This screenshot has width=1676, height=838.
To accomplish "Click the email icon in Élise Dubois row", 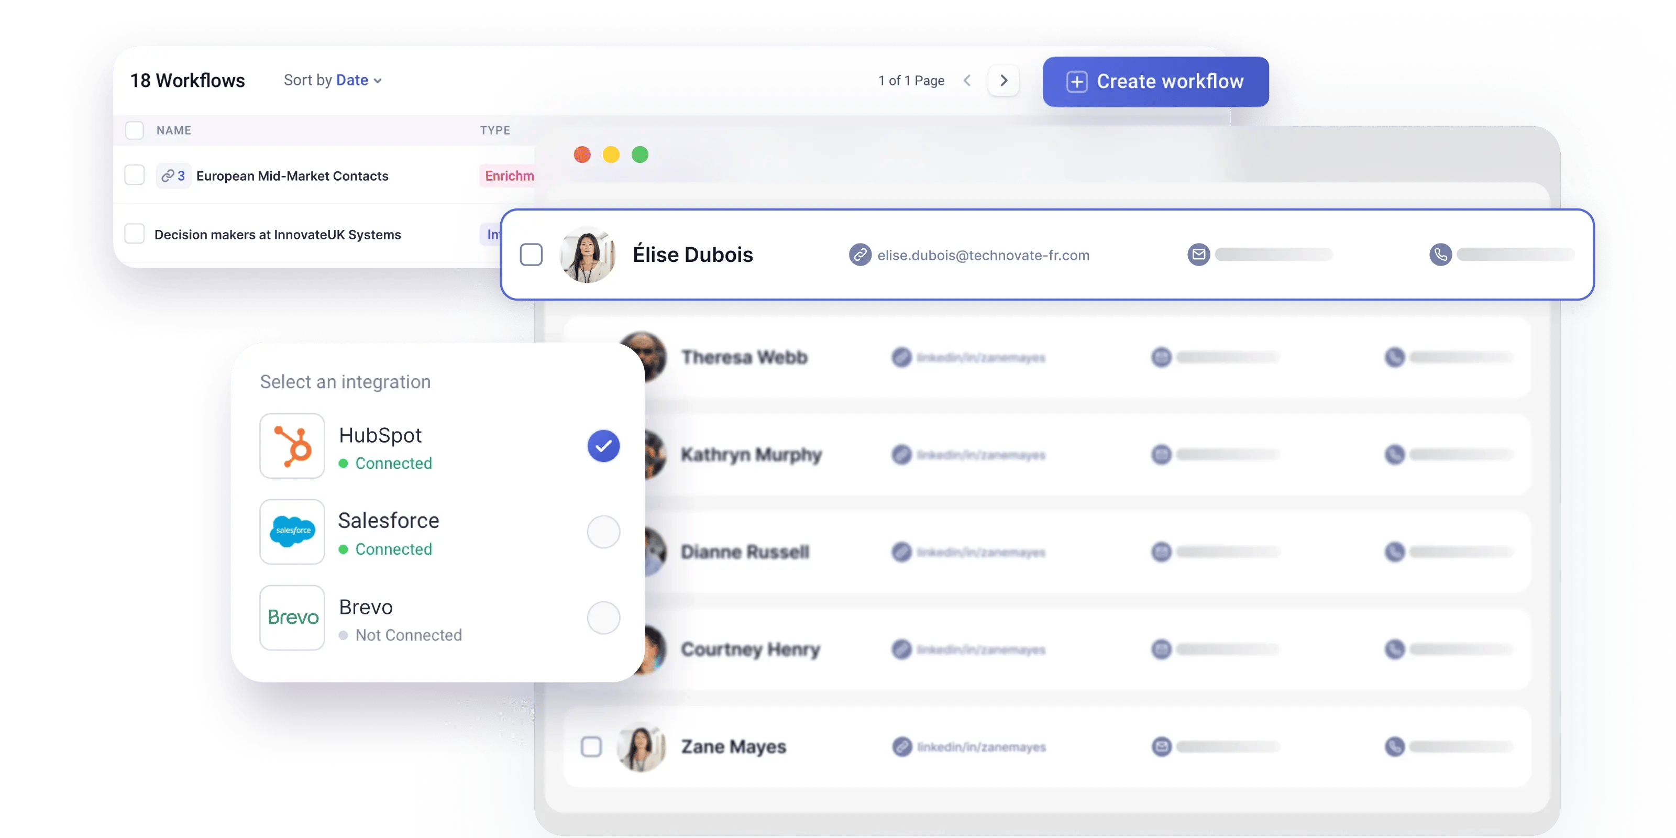I will pos(1198,255).
